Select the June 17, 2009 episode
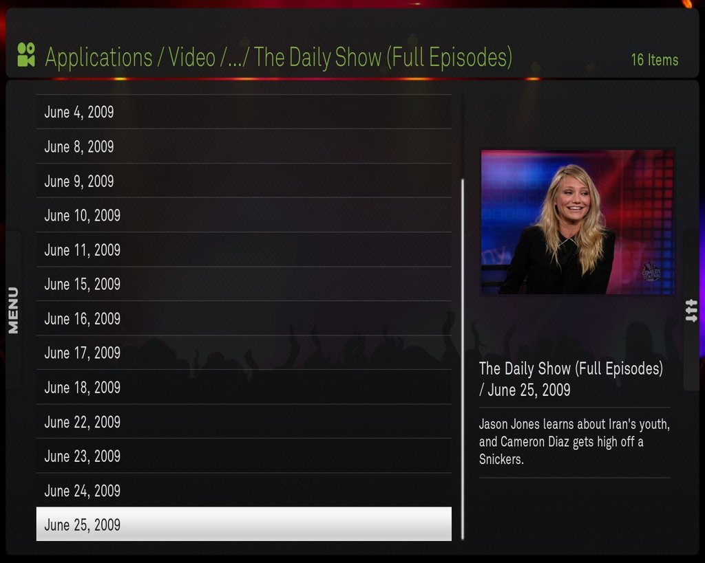The height and width of the screenshot is (563, 705). (244, 353)
